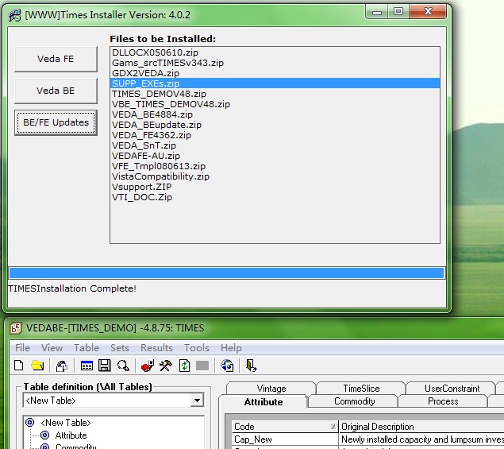
Task: Select highlighted SUPP_EXEs.zip in files list
Action: point(275,83)
